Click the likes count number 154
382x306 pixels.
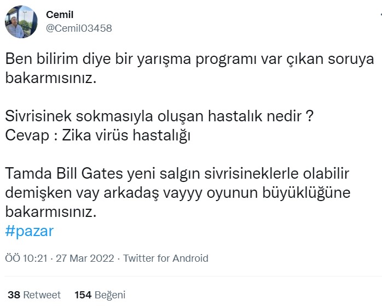pos(83,295)
